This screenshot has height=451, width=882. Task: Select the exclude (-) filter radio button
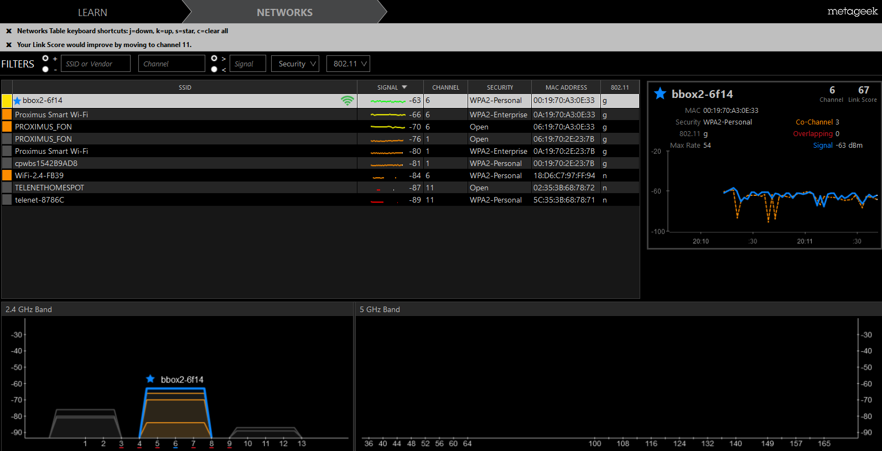45,69
